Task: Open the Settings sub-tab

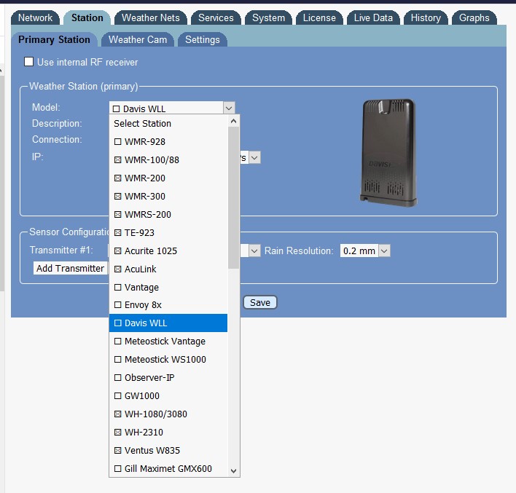Action: (x=203, y=39)
